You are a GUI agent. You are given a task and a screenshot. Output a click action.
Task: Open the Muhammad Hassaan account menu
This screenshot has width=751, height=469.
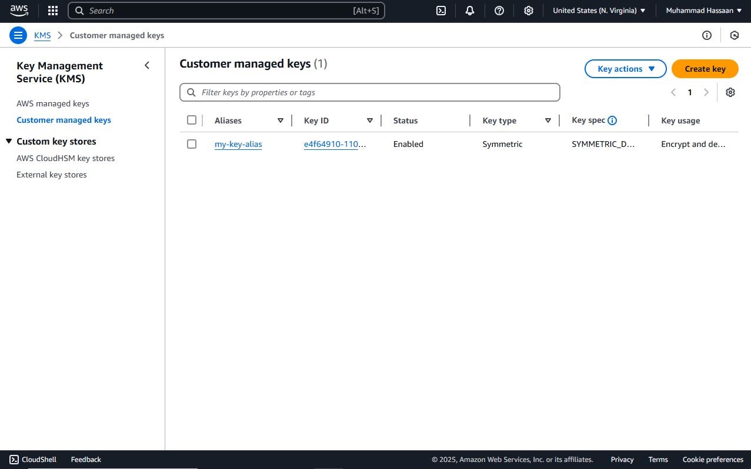coord(704,11)
